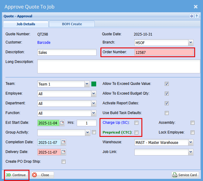Click the Continue button

pyautogui.click(x=16, y=175)
